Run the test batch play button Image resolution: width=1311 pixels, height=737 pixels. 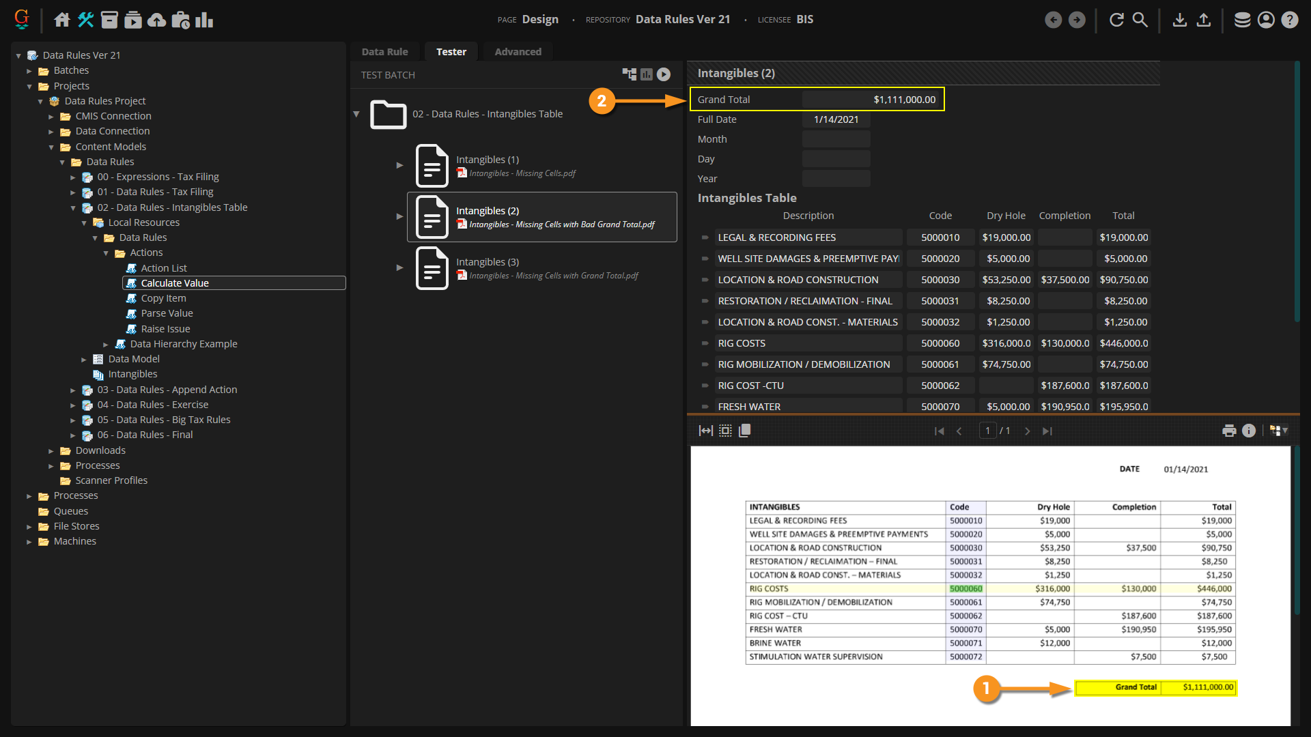point(664,74)
